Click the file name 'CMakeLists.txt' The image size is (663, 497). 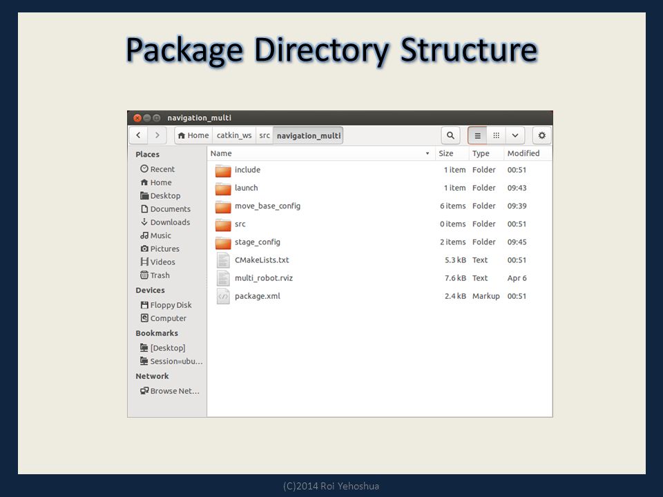pyautogui.click(x=262, y=260)
